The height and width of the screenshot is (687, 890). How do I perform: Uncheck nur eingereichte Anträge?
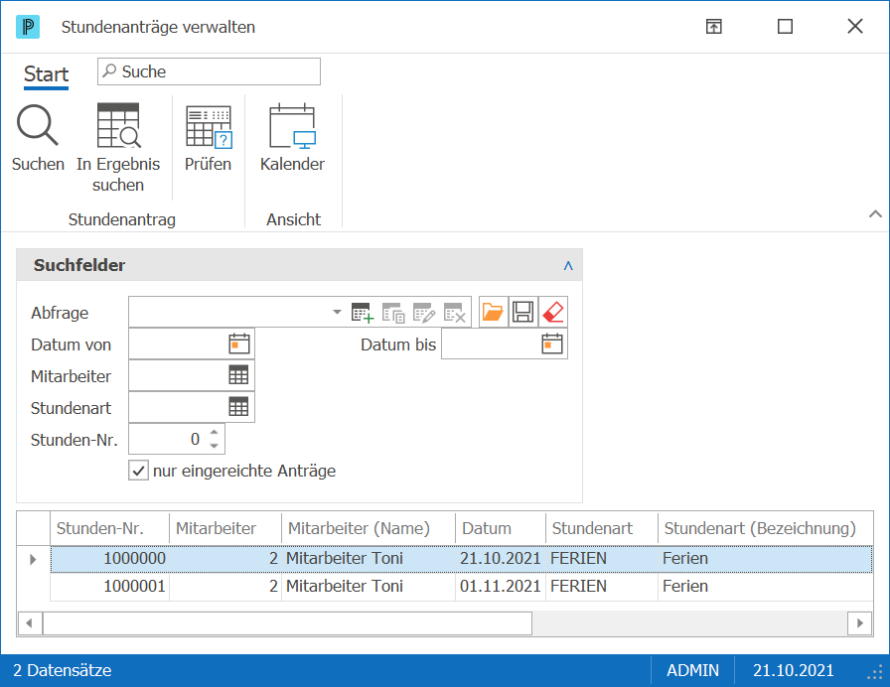(138, 471)
